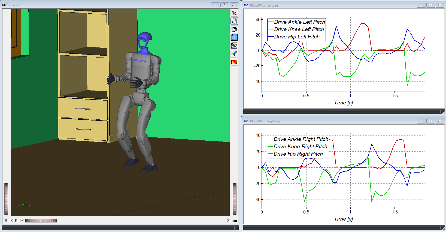The width and height of the screenshot is (446, 232).
Task: Click the RotX vertical rotation slider
Action: (x=6, y=199)
